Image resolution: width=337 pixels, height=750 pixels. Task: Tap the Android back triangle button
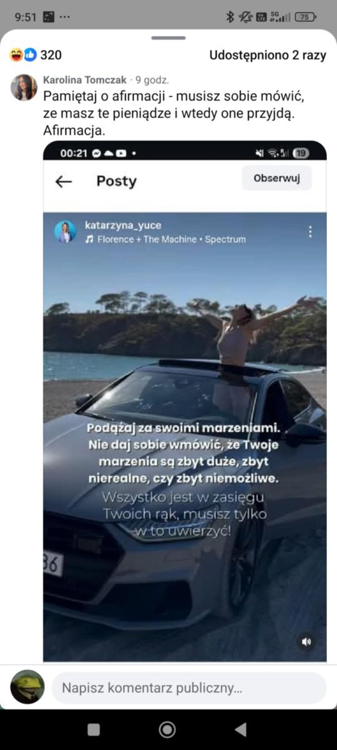tap(240, 729)
